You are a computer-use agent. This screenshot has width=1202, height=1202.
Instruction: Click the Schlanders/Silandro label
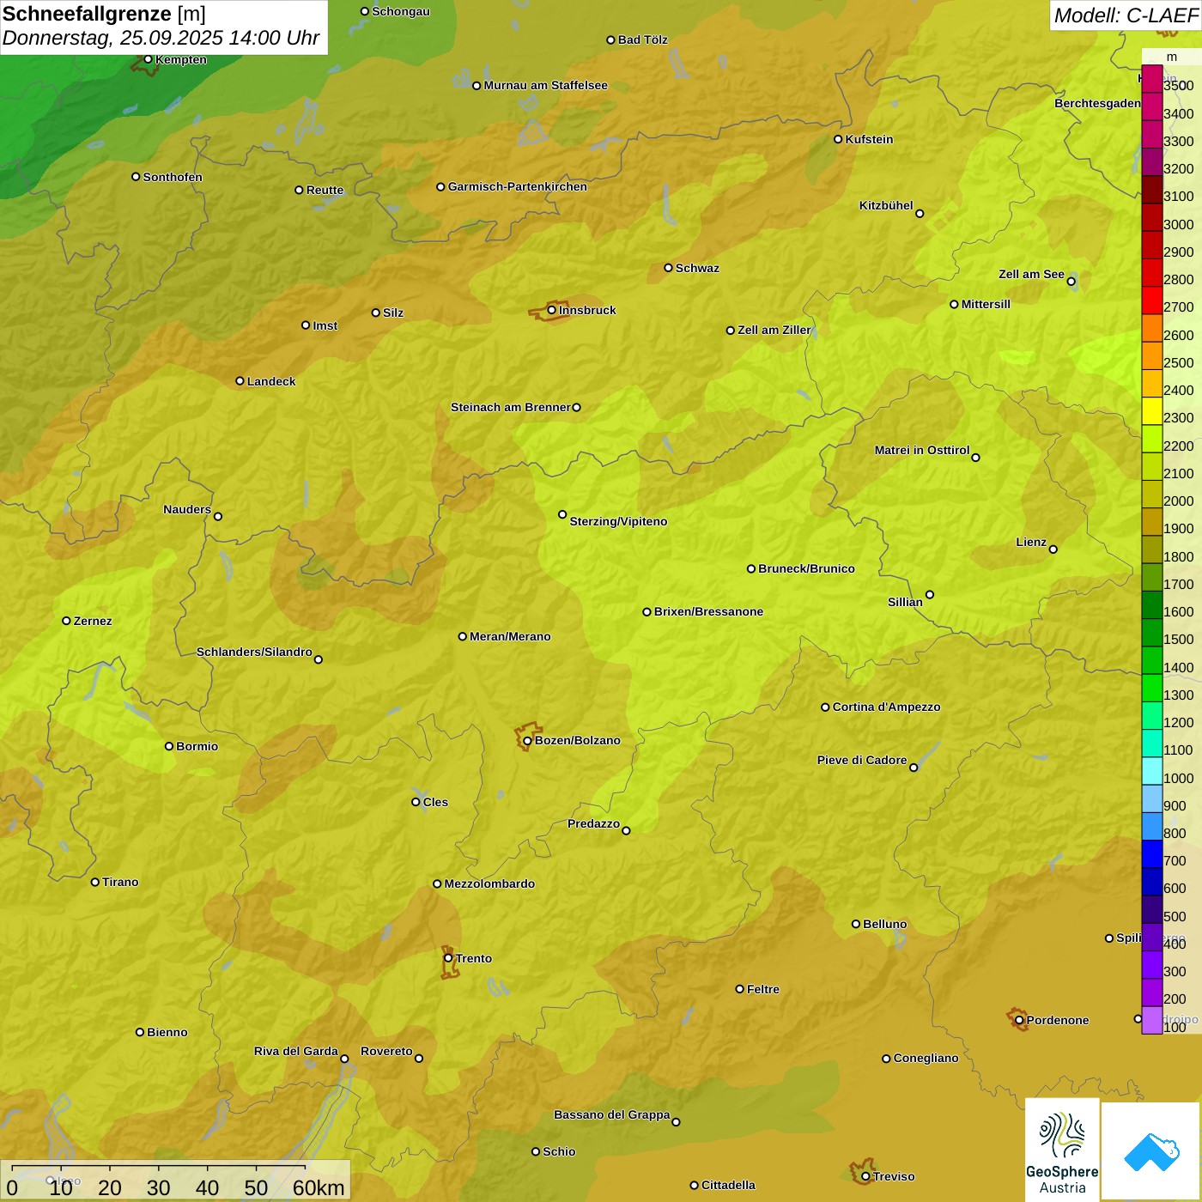pos(254,652)
